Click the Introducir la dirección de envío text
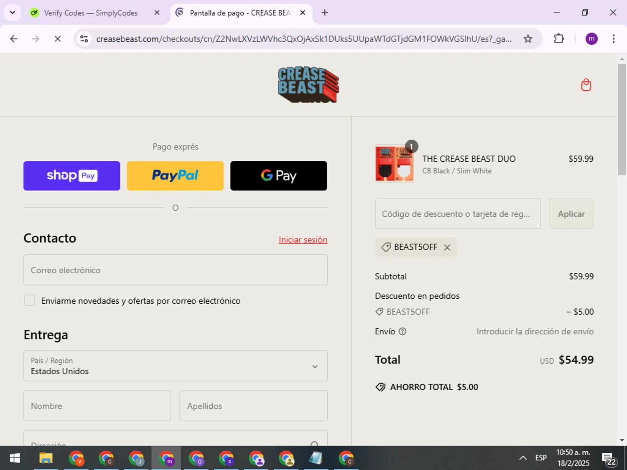 click(x=535, y=331)
